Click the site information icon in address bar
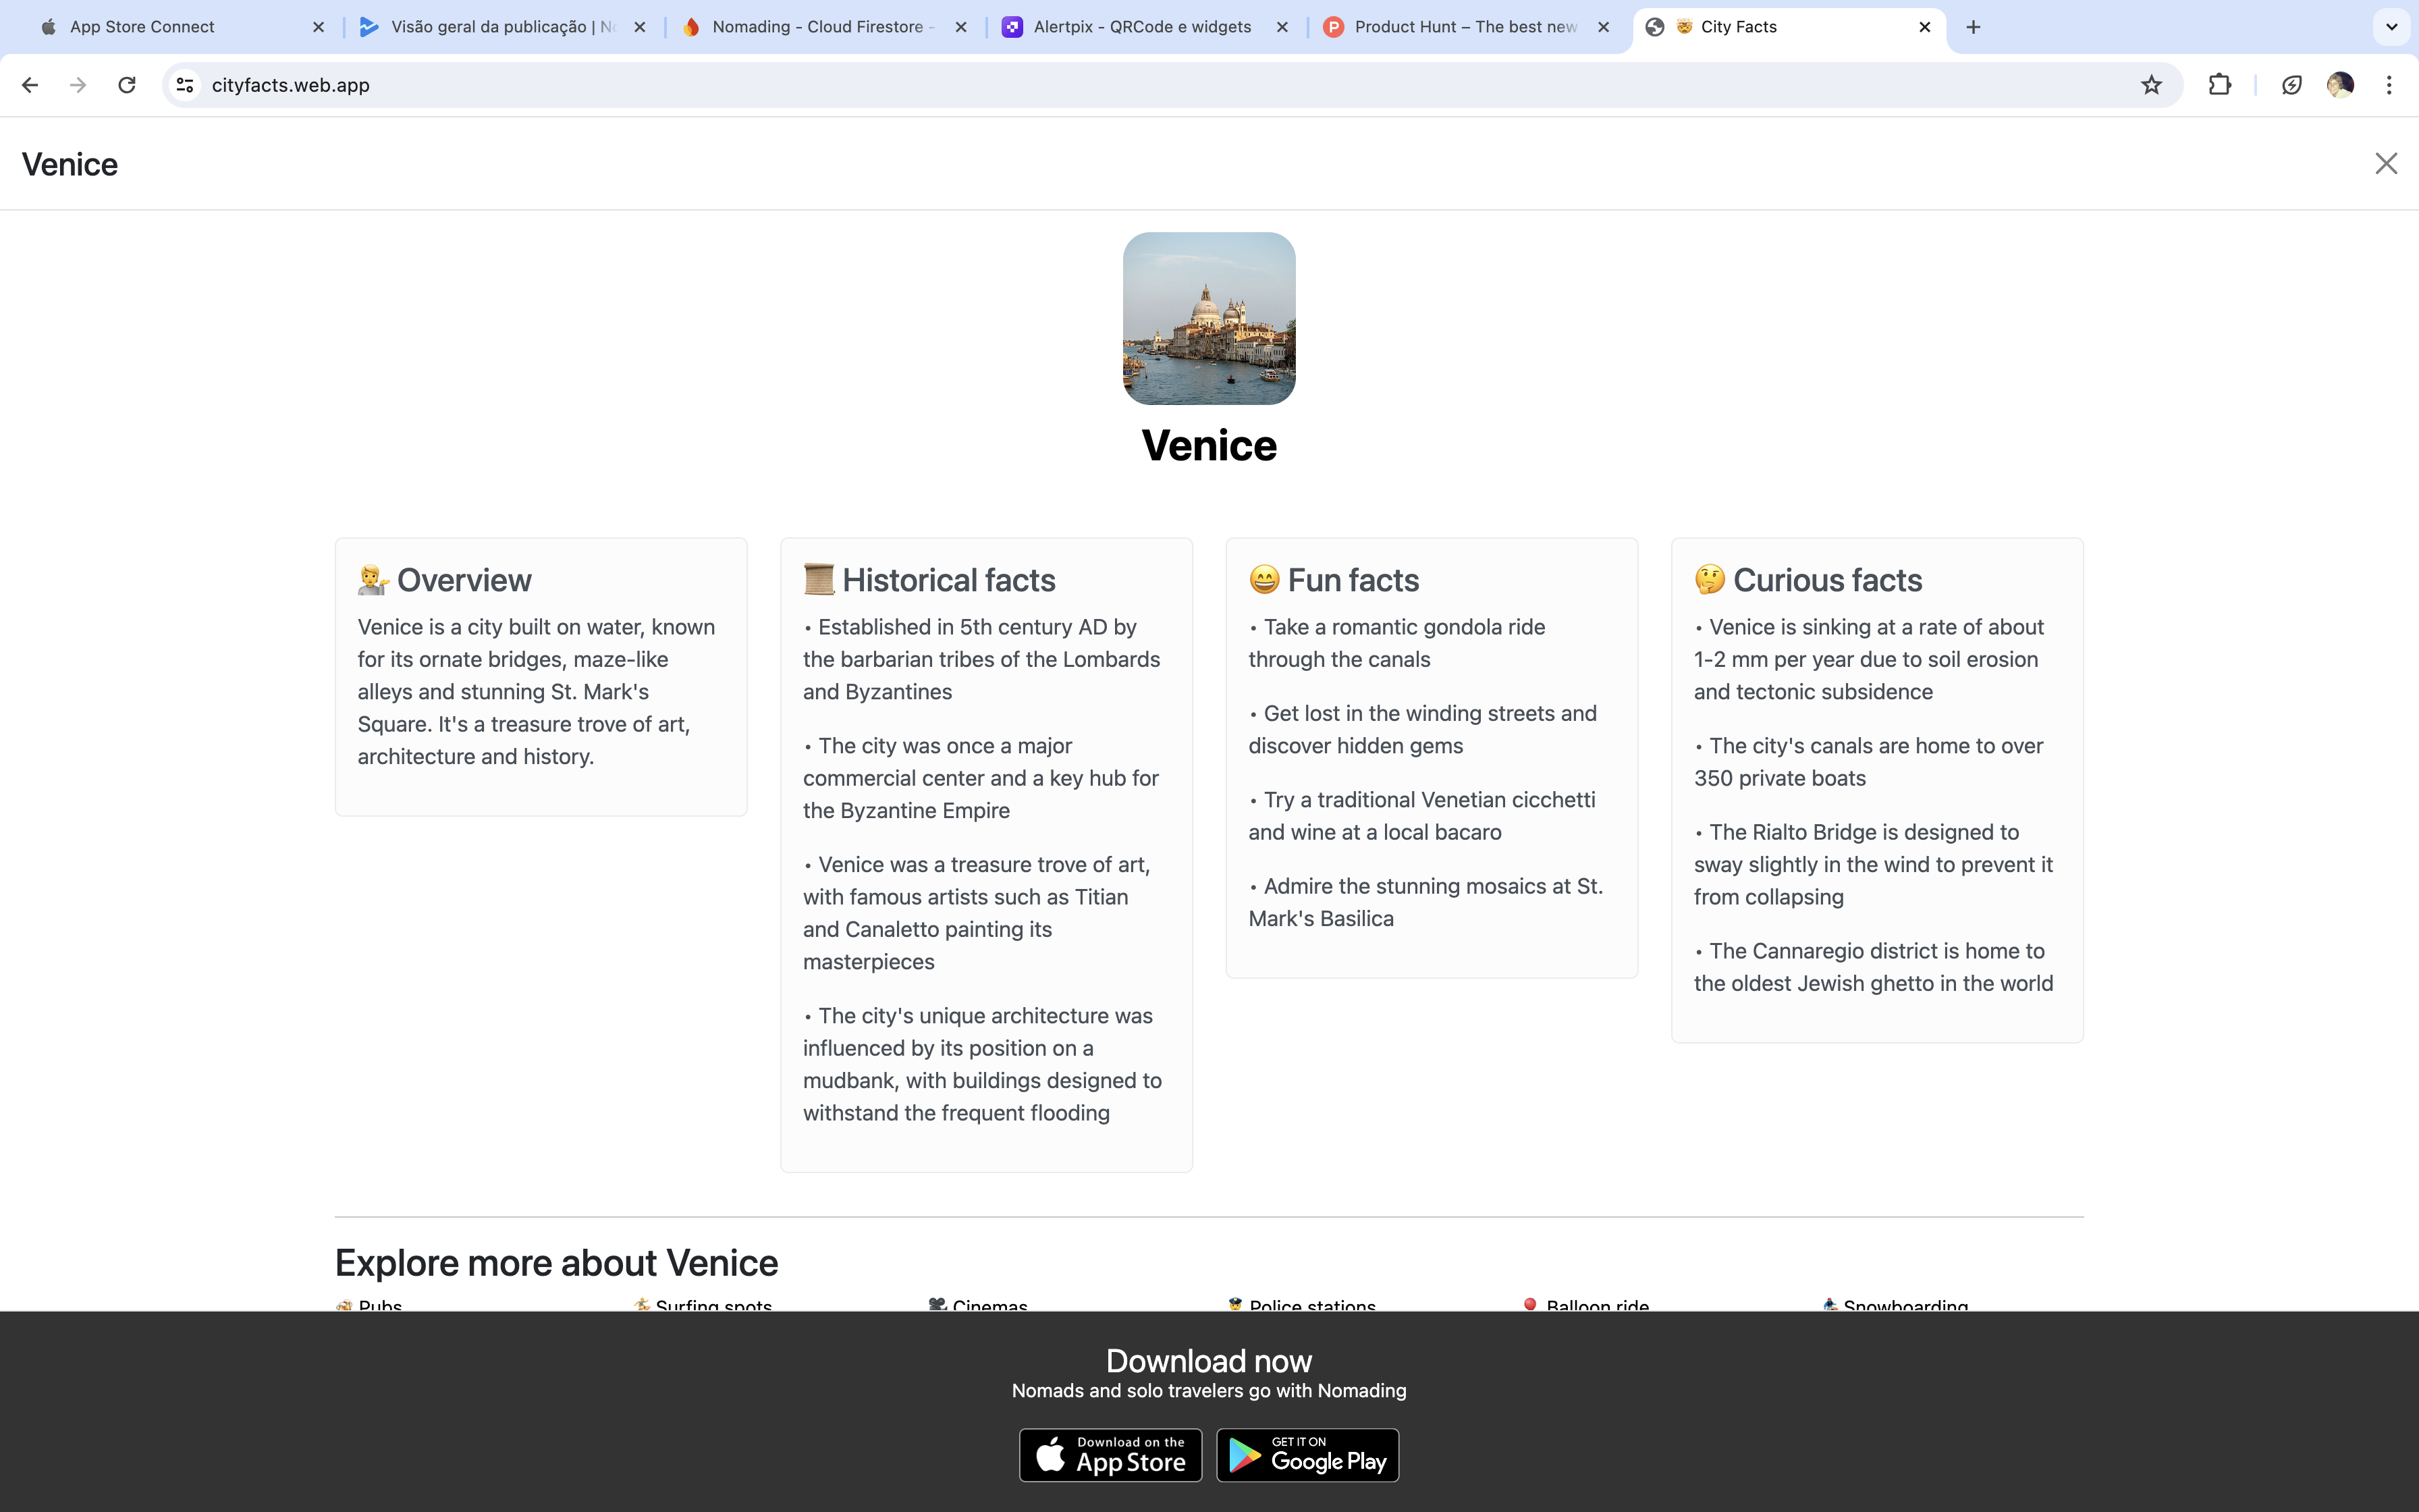The image size is (2419, 1512). (185, 85)
